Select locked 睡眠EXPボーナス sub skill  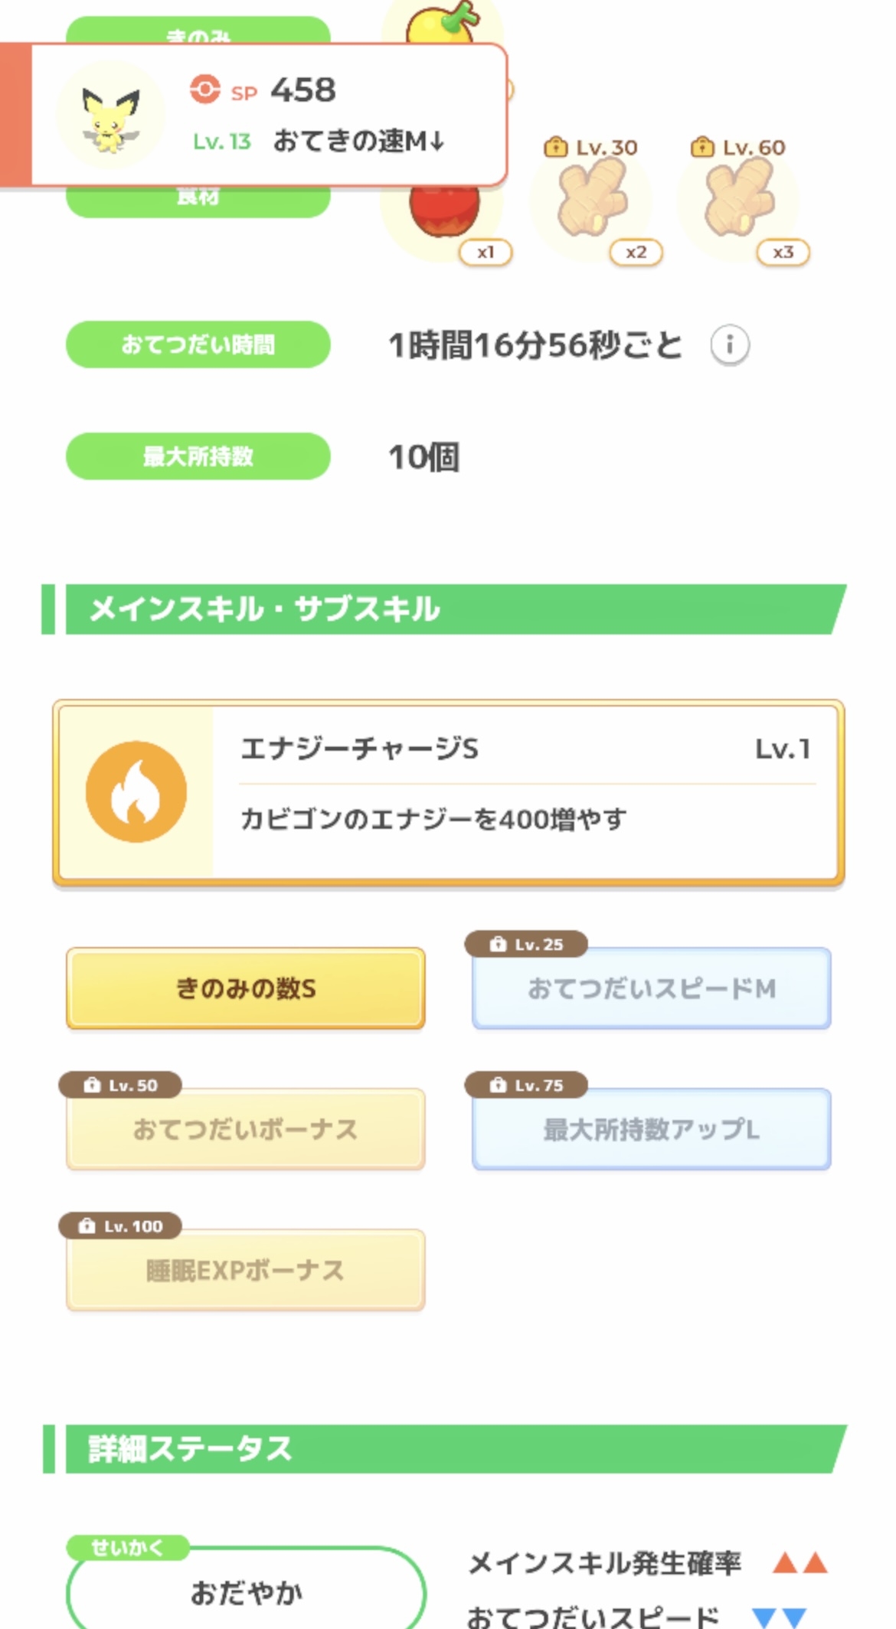click(246, 1270)
